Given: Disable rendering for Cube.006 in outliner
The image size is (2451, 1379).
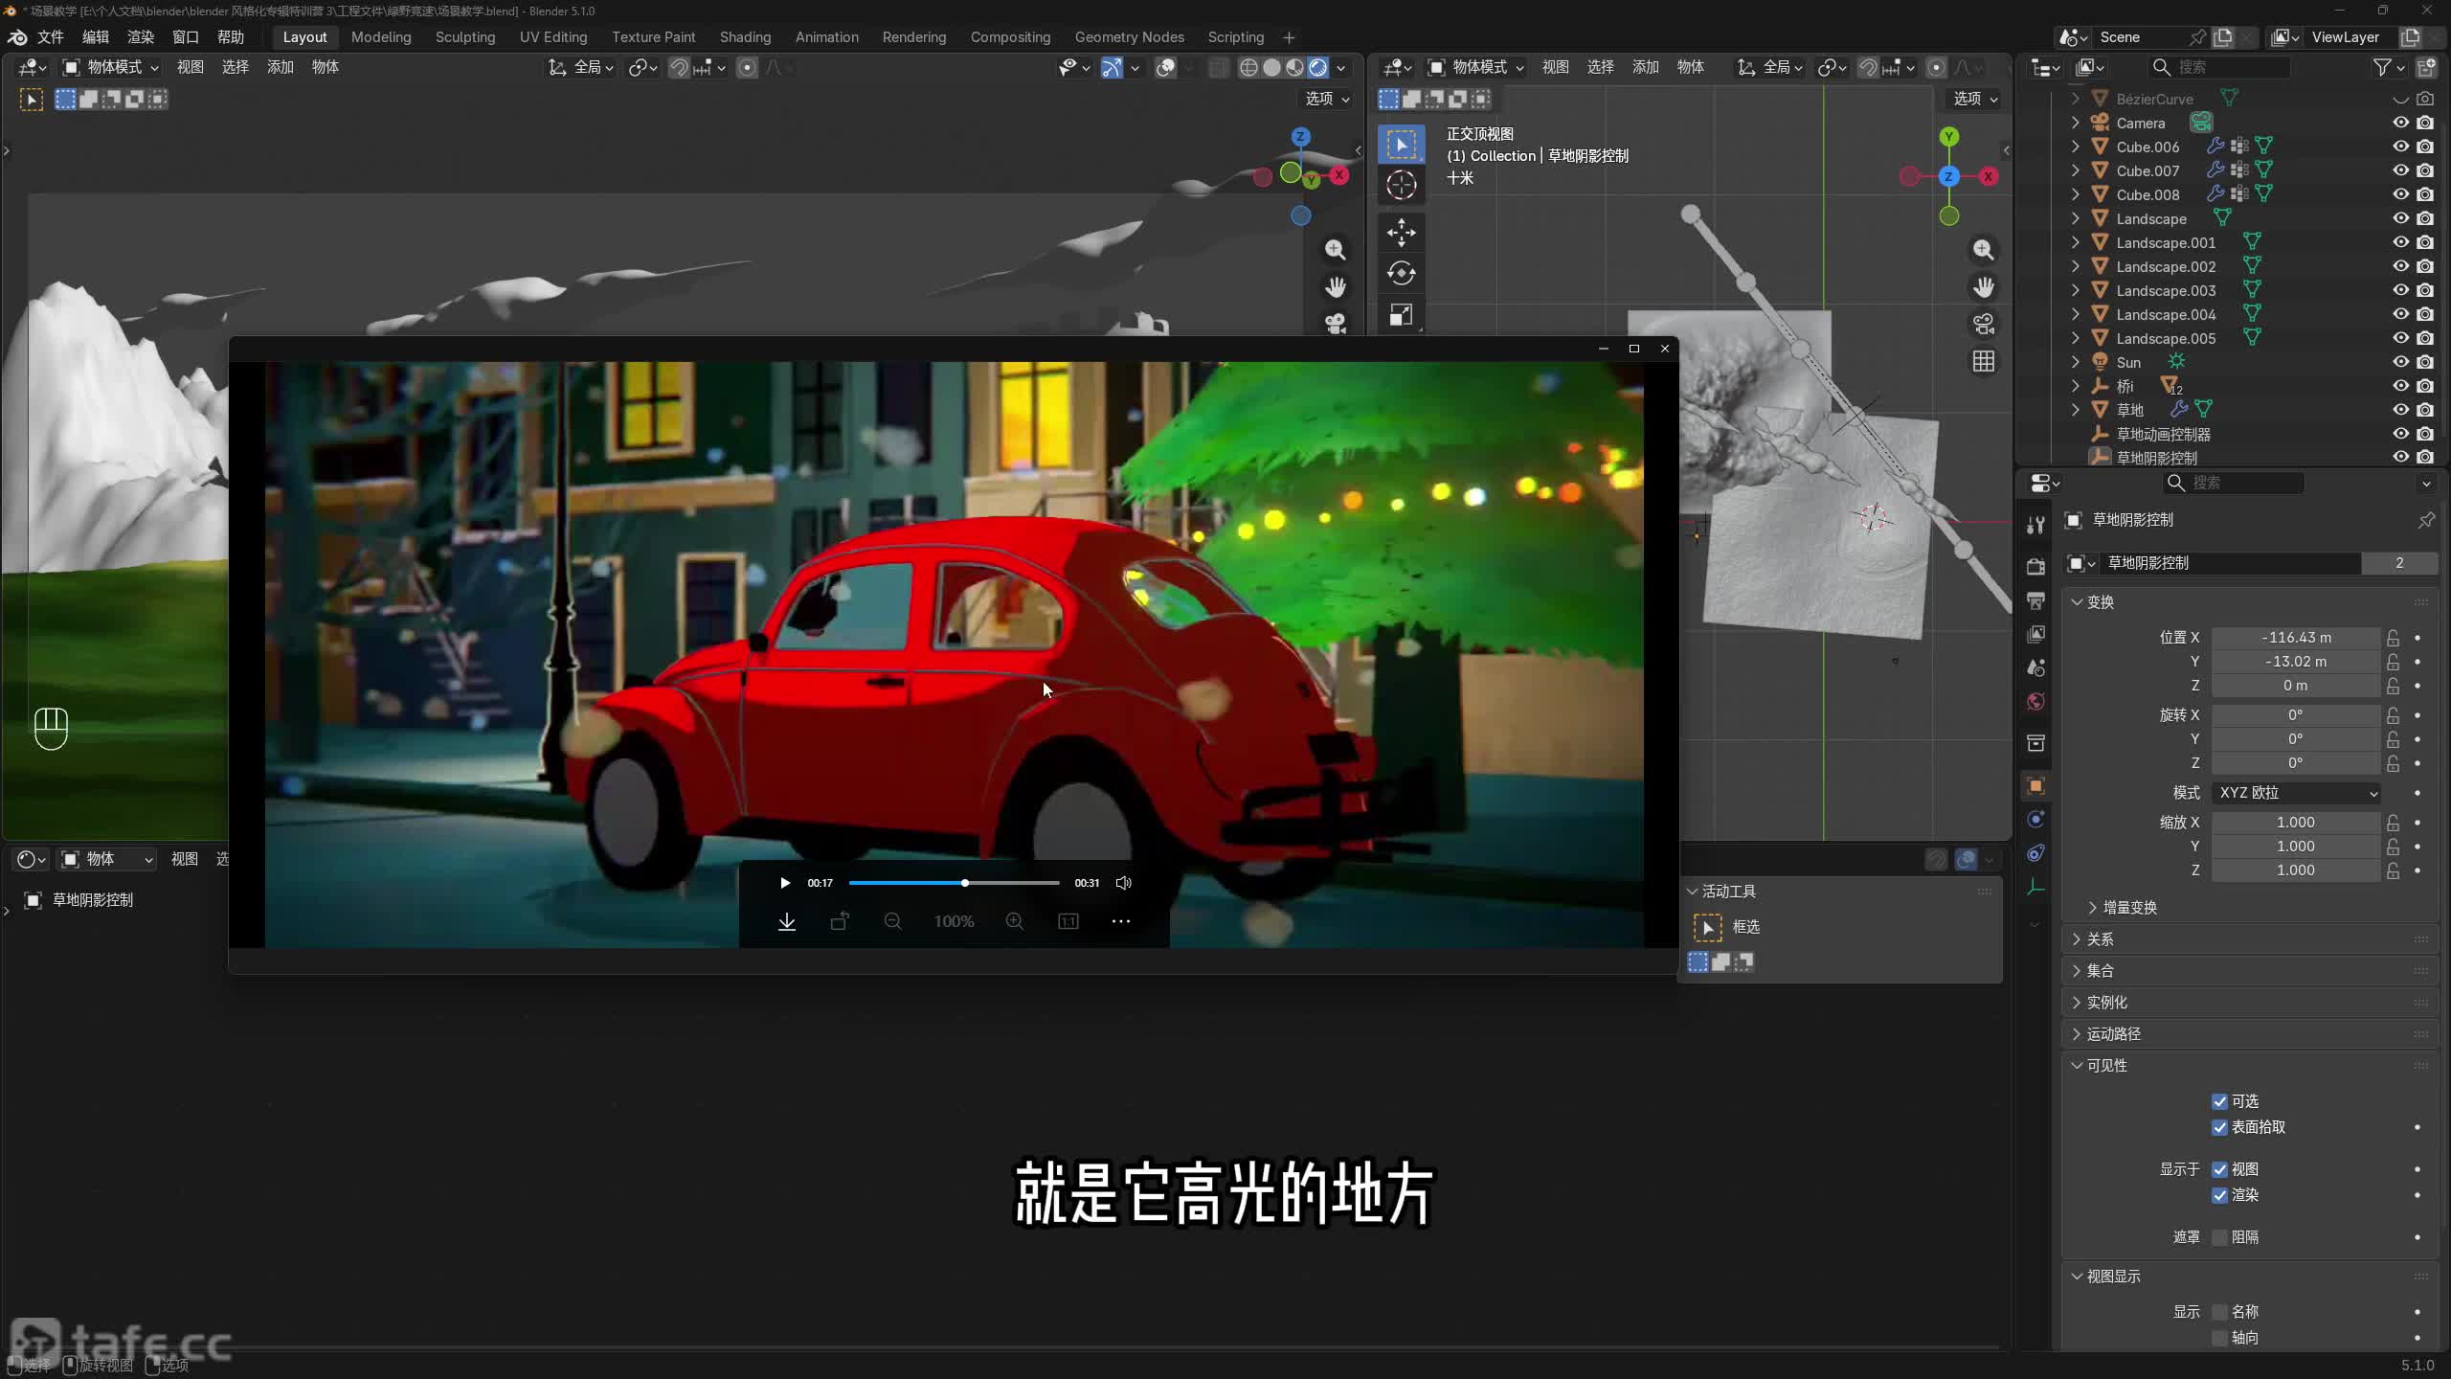Looking at the screenshot, I should coord(2425,147).
